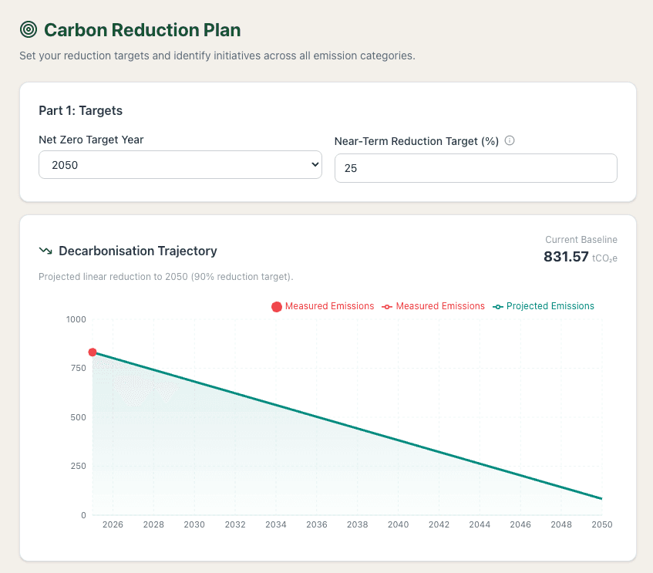653x573 pixels.
Task: Click the downward trend icon beside Decarbonisation Trajectory
Action: click(x=45, y=251)
